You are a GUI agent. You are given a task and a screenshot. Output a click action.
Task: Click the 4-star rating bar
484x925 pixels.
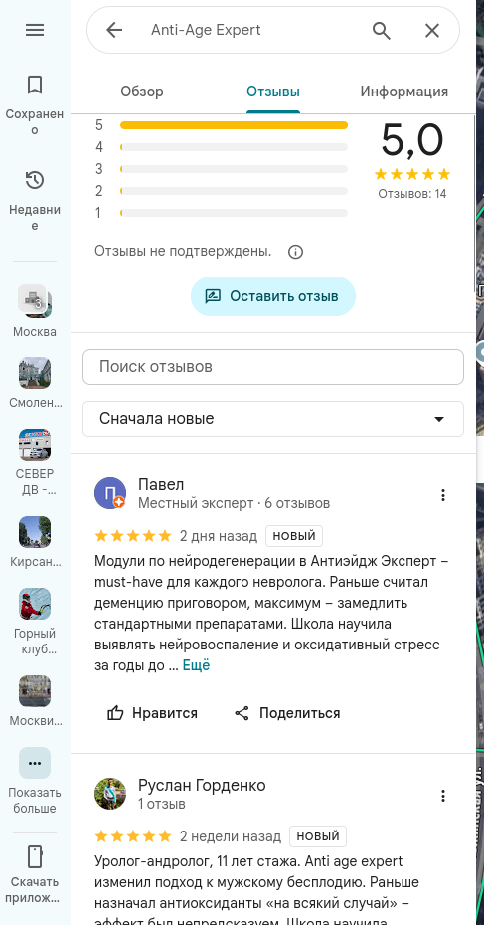(x=234, y=147)
